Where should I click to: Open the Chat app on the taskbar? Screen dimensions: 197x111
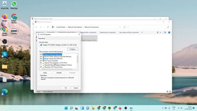point(88,108)
